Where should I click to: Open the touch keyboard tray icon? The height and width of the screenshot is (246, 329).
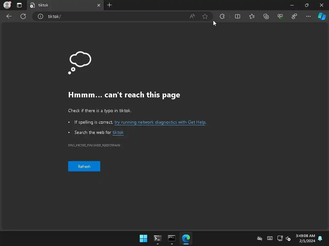270,238
